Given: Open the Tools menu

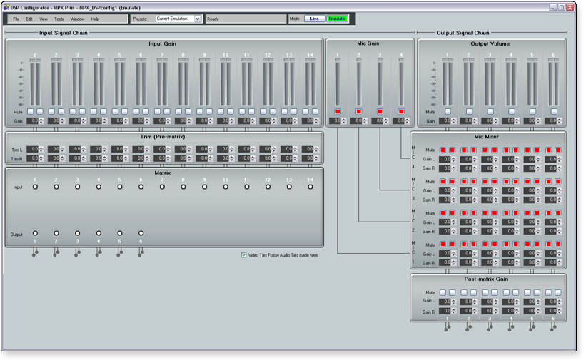Looking at the screenshot, I should [59, 19].
